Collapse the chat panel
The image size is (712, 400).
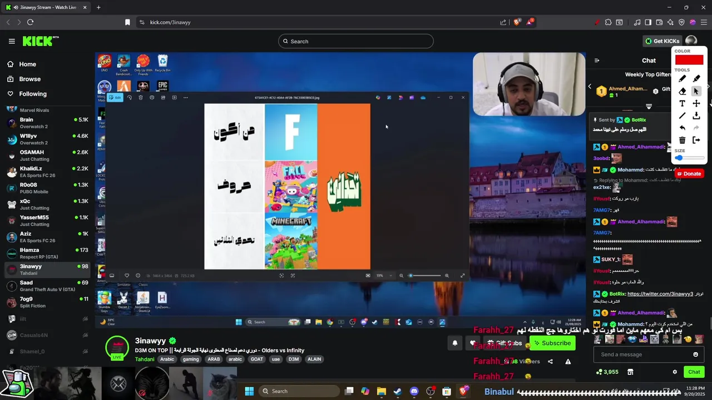pyautogui.click(x=597, y=61)
